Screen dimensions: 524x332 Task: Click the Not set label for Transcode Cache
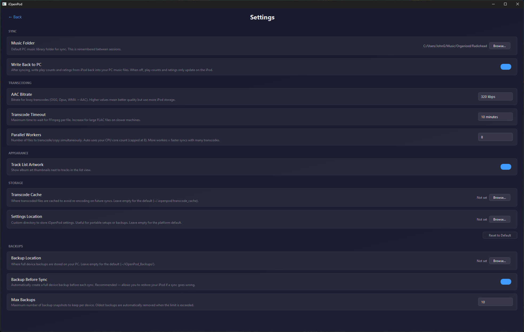click(x=482, y=197)
